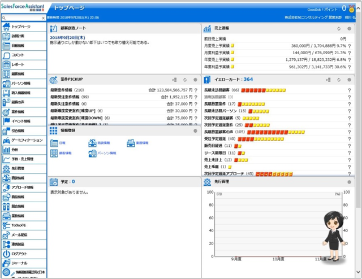Click the yellow indicator beside 月度利益予実績
This screenshot has width=362, height=279.
point(232,53)
